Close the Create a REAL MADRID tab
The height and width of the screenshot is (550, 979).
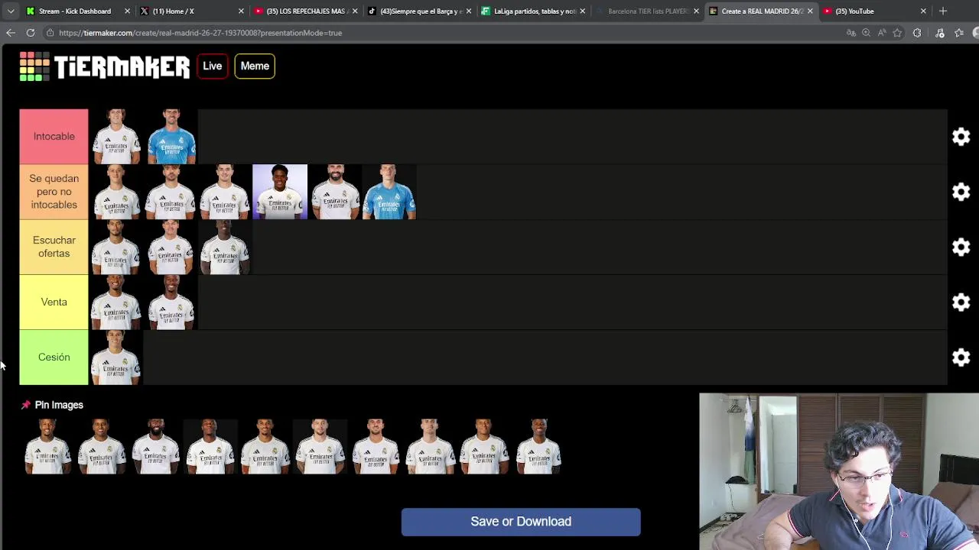[x=810, y=11]
